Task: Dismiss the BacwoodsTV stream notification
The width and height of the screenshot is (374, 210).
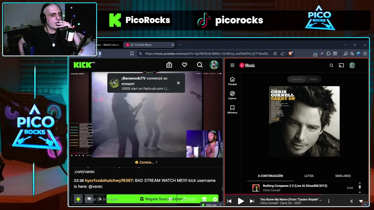Action: (178, 83)
